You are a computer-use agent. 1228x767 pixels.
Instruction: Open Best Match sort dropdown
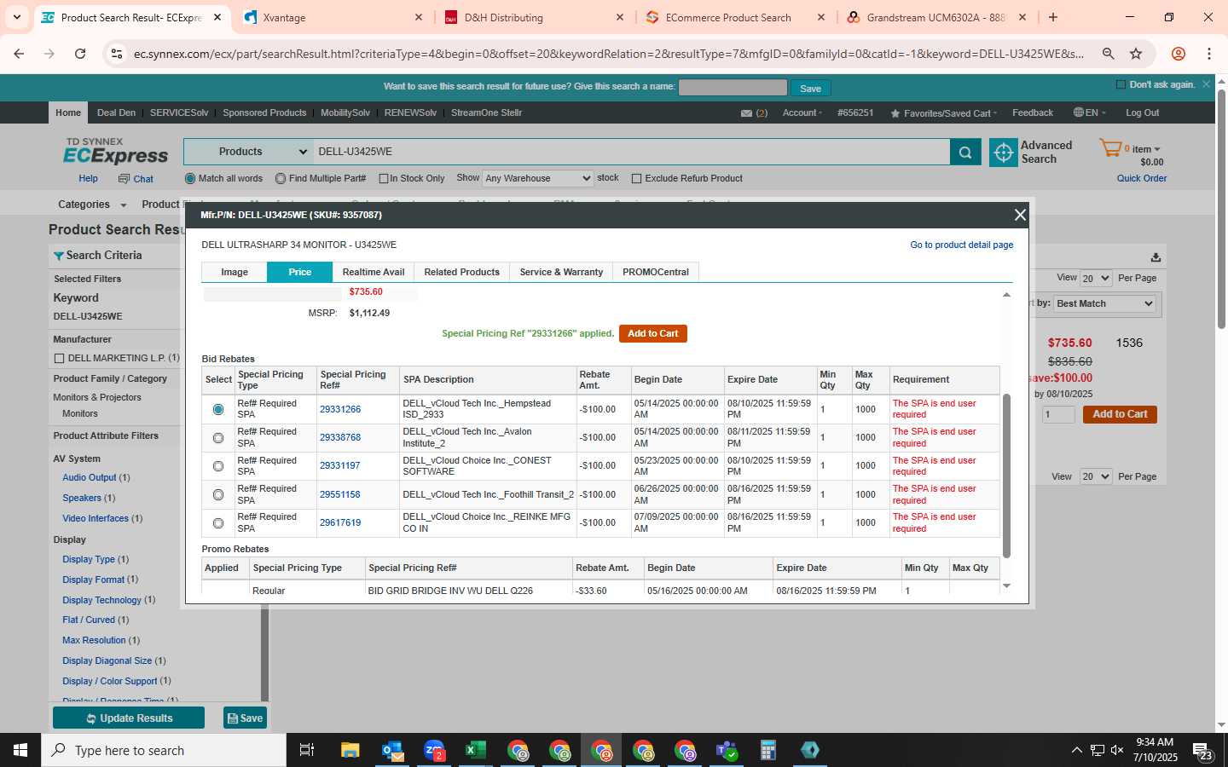[1105, 303]
